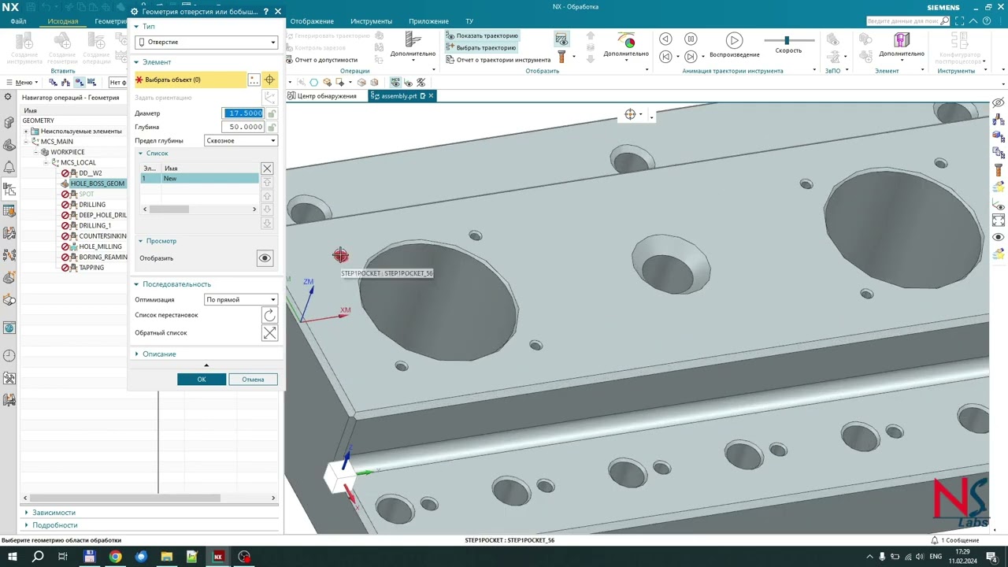Click the Reverse list (Обратный список) icon
1008x567 pixels.
coord(269,333)
